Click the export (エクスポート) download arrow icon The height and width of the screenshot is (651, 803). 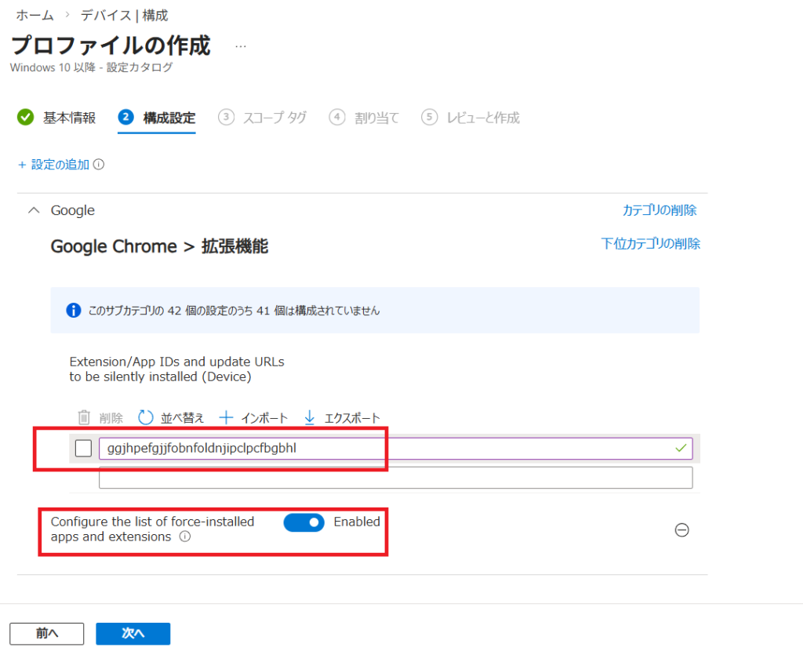tap(309, 418)
